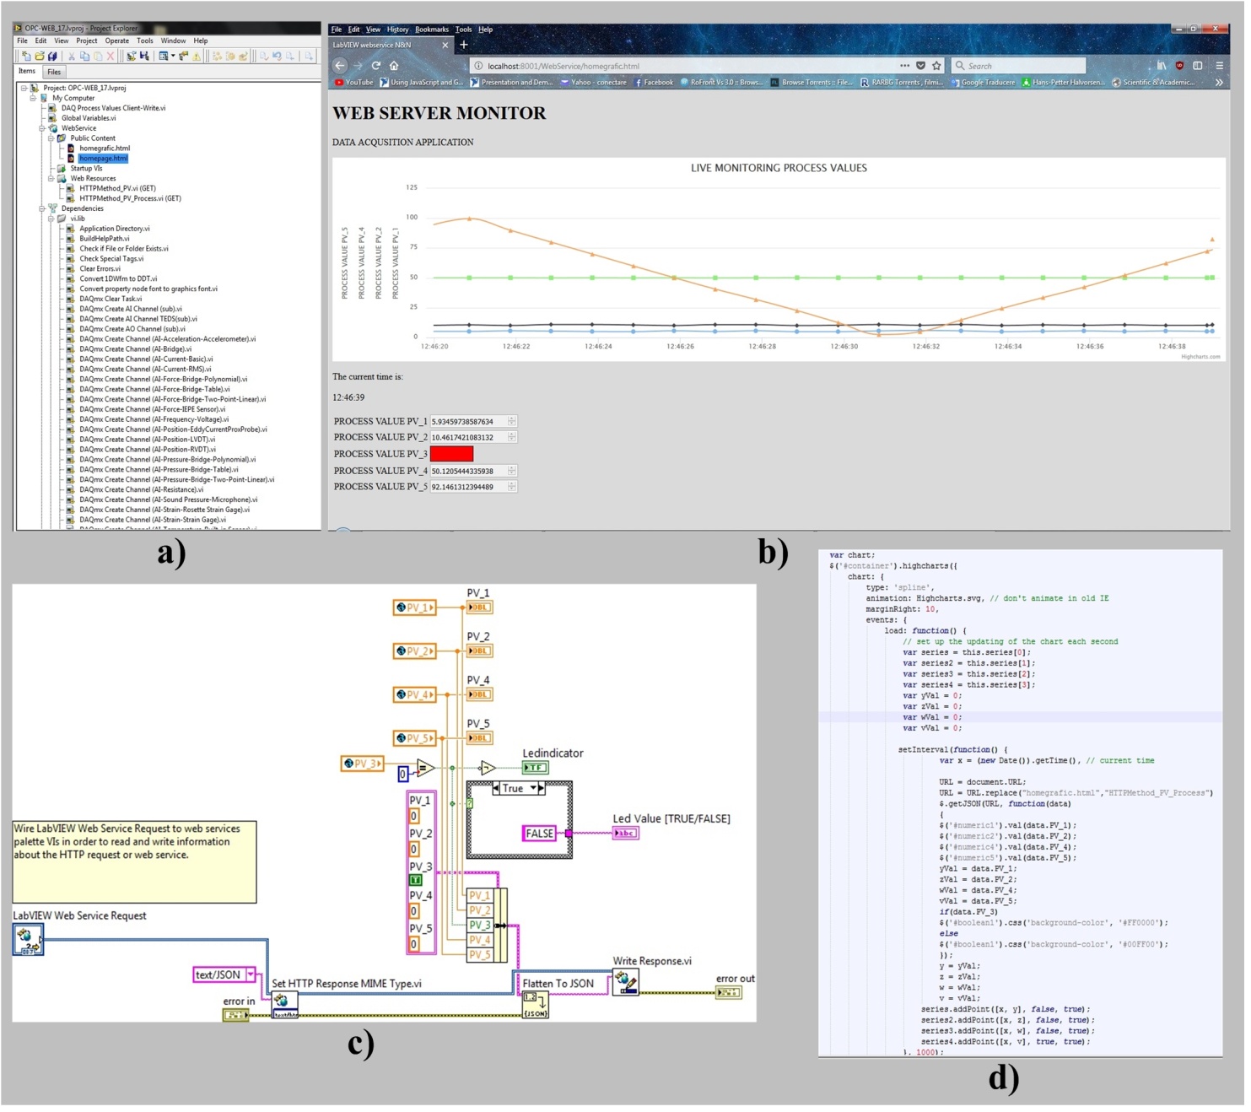Click the red PROCESS VALUE PV_3 indicator
Viewport: 1251px width, 1112px height.
click(451, 454)
